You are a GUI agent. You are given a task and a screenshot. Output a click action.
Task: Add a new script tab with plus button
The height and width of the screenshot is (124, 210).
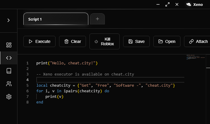[97, 19]
